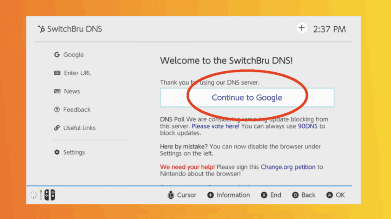Click the 'Here by mistake?' bold text
This screenshot has height=219, width=391.
coord(184,147)
